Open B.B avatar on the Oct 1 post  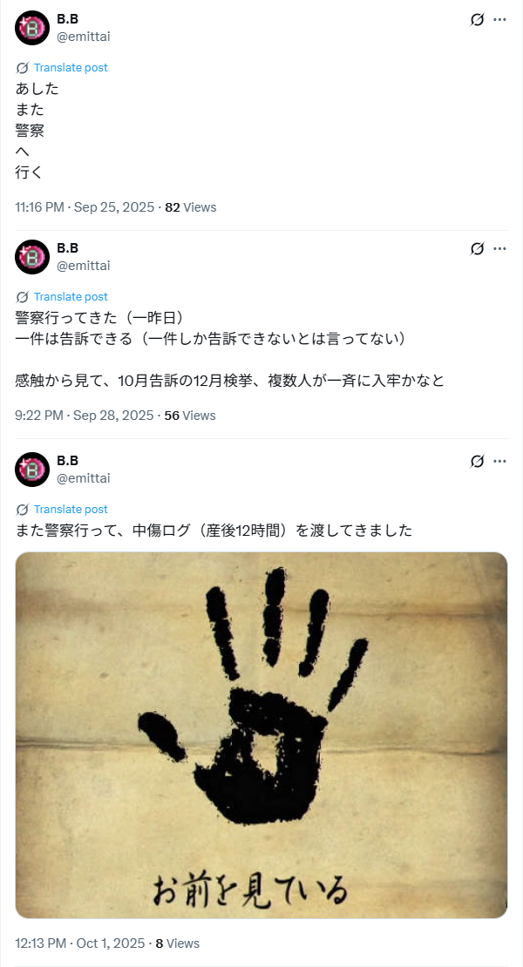coord(32,470)
